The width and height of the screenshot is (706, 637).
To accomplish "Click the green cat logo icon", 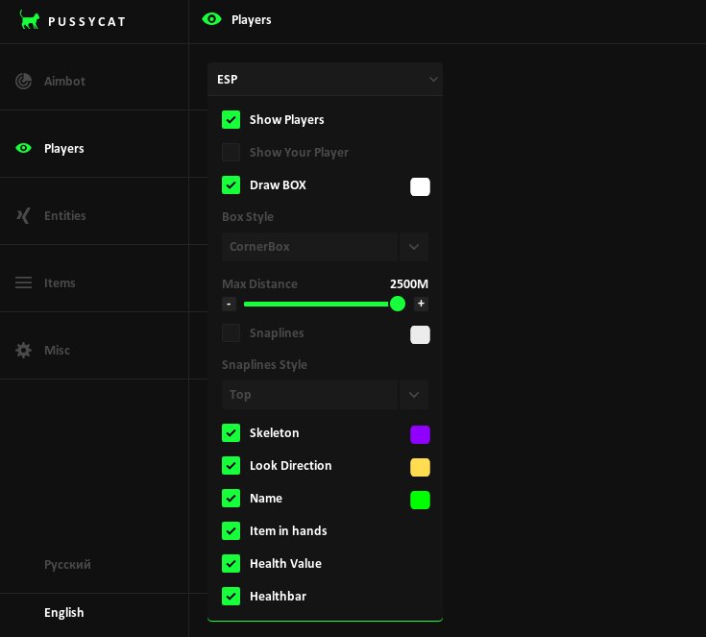I will click(x=29, y=20).
